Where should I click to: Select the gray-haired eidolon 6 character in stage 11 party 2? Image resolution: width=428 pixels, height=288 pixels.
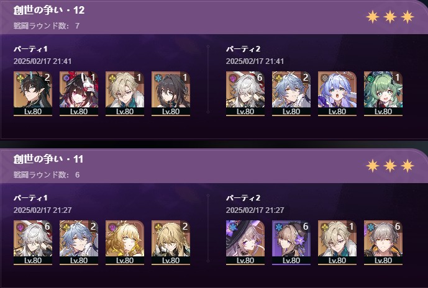coord(383,243)
